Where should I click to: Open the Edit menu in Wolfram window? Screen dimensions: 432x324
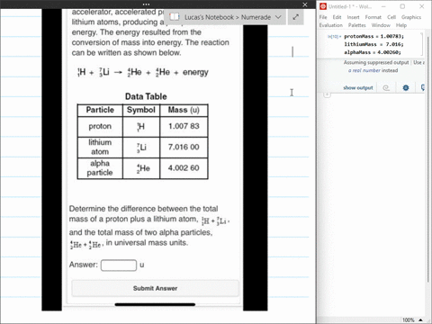(337, 17)
